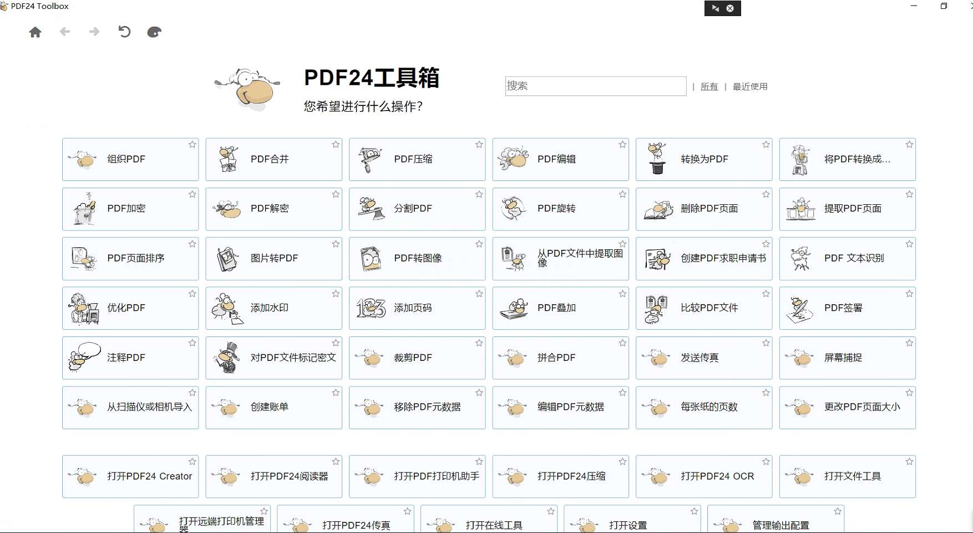Screen dimensions: 973x533
Task: Click the 搜索 search input field
Action: (595, 86)
